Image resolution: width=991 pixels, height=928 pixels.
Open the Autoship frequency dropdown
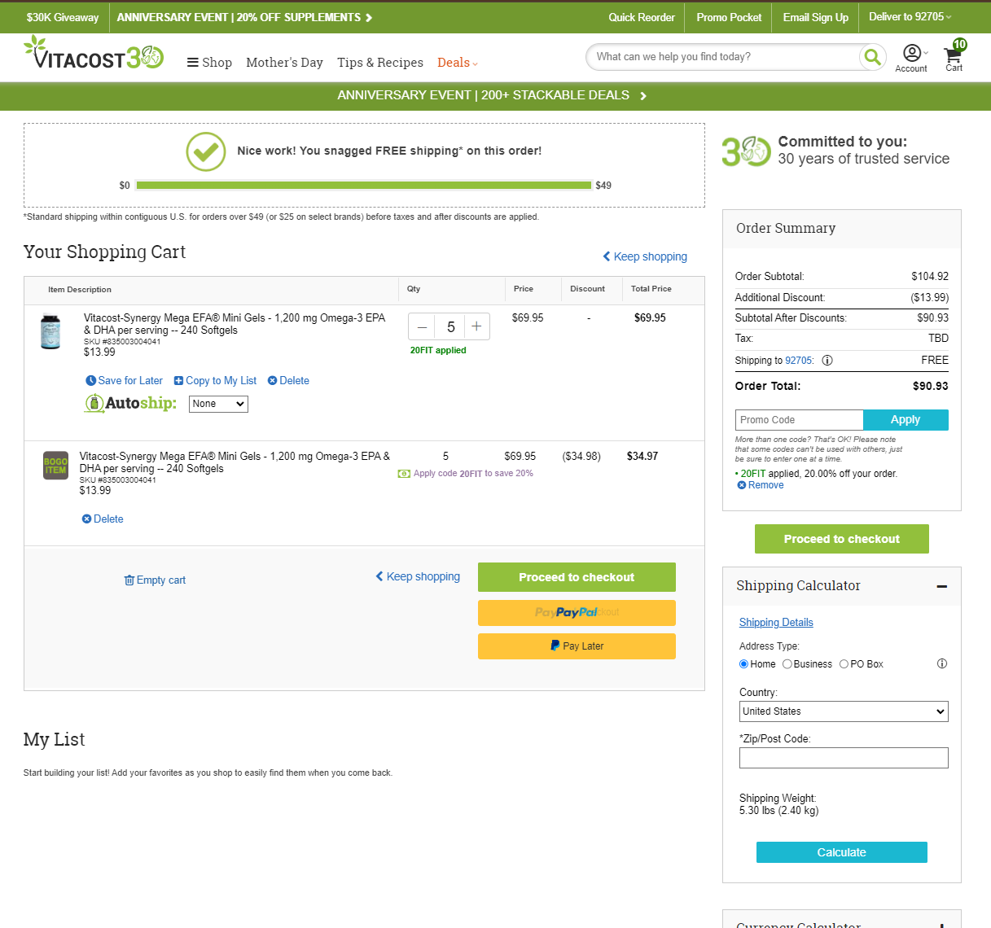click(x=218, y=404)
